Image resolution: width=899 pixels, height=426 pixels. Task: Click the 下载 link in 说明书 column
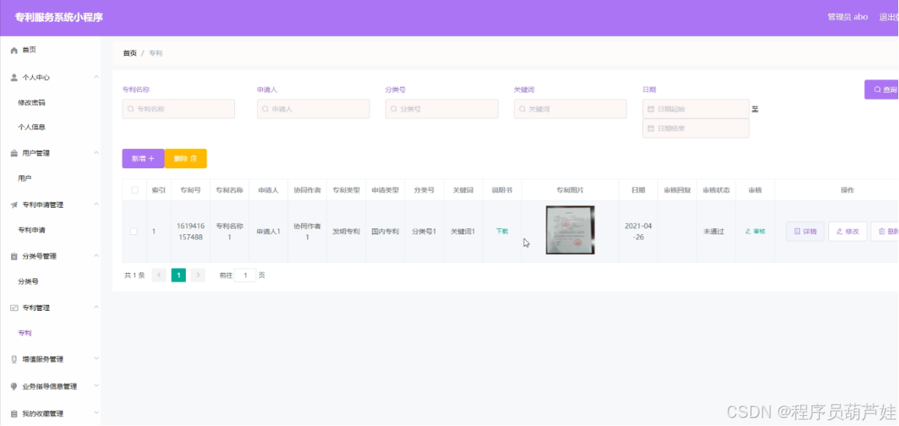502,231
